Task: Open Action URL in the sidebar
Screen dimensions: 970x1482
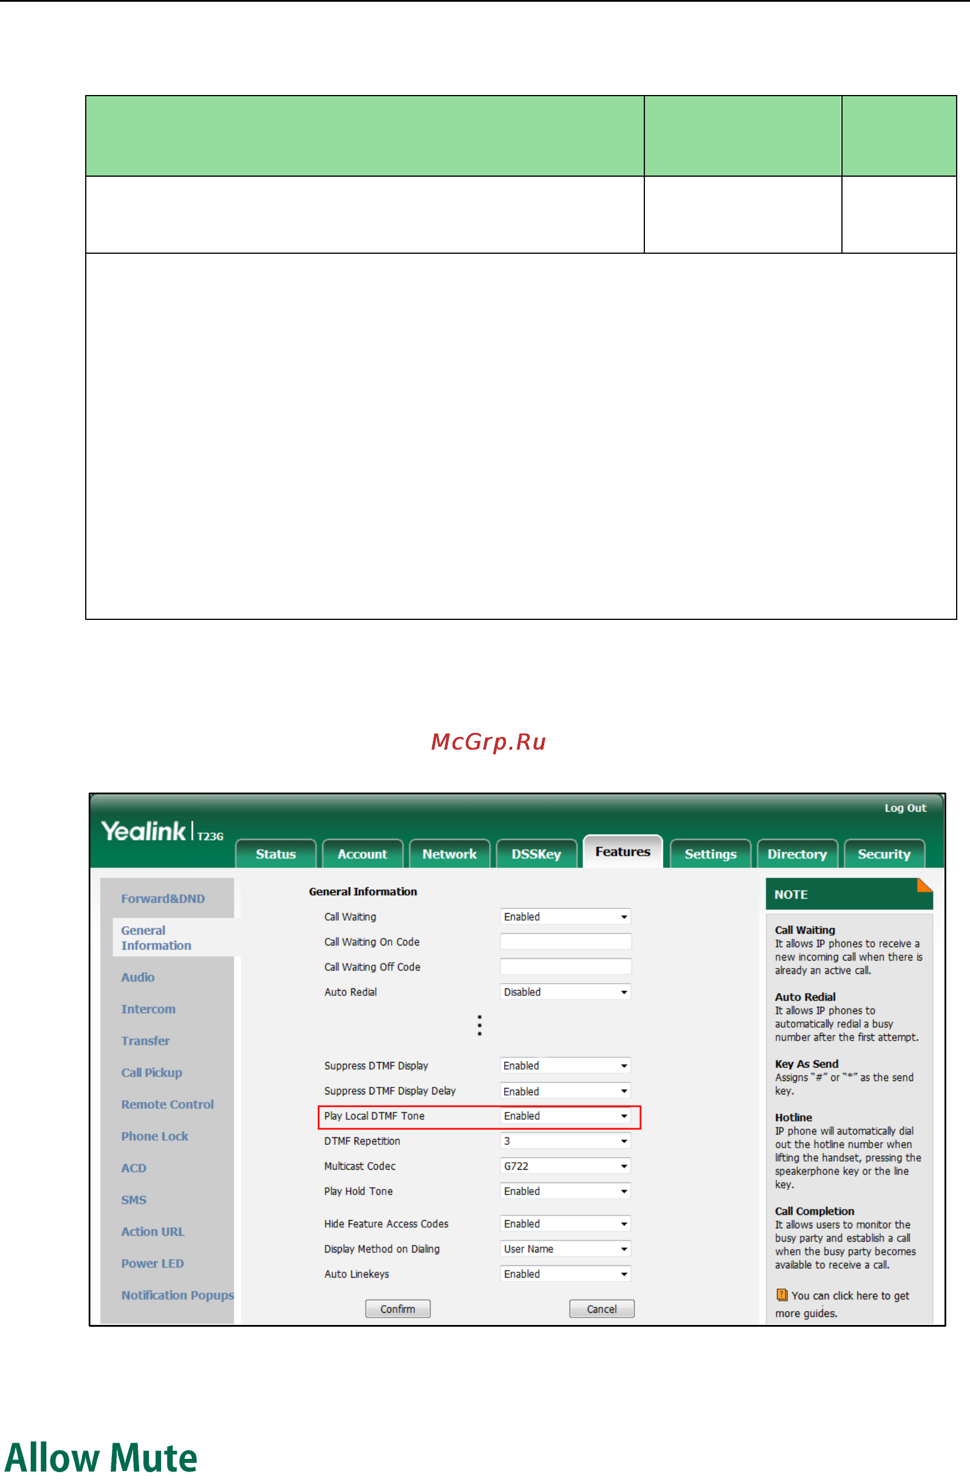Action: tap(152, 1231)
